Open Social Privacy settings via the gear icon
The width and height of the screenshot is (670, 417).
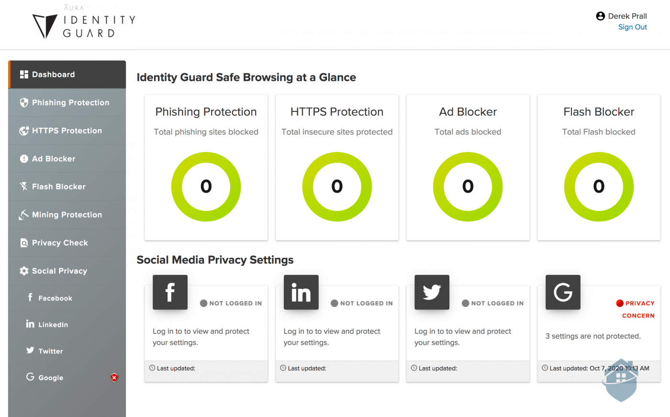point(24,271)
